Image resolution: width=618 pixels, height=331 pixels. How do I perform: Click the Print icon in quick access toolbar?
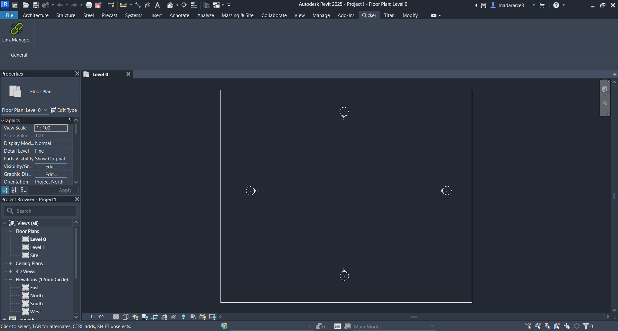pos(89,5)
